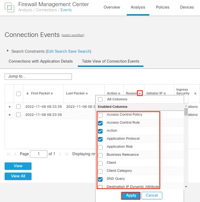Click the Enabled Columns heading
The width and height of the screenshot is (200, 202).
click(112, 107)
